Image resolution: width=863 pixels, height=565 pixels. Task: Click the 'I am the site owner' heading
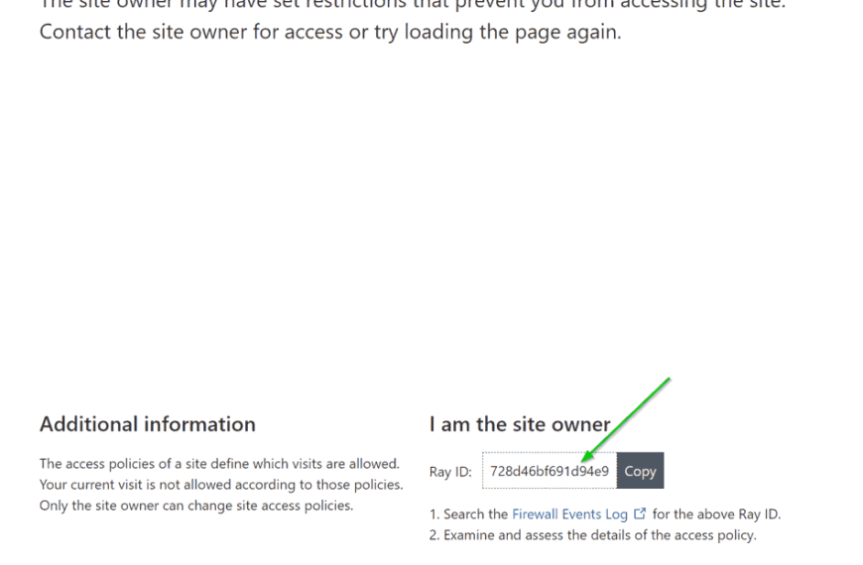click(520, 424)
